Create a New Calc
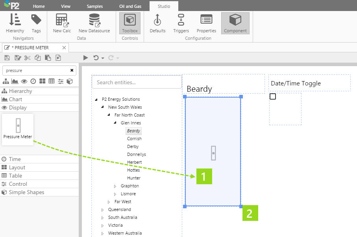357x237 pixels. (62, 23)
